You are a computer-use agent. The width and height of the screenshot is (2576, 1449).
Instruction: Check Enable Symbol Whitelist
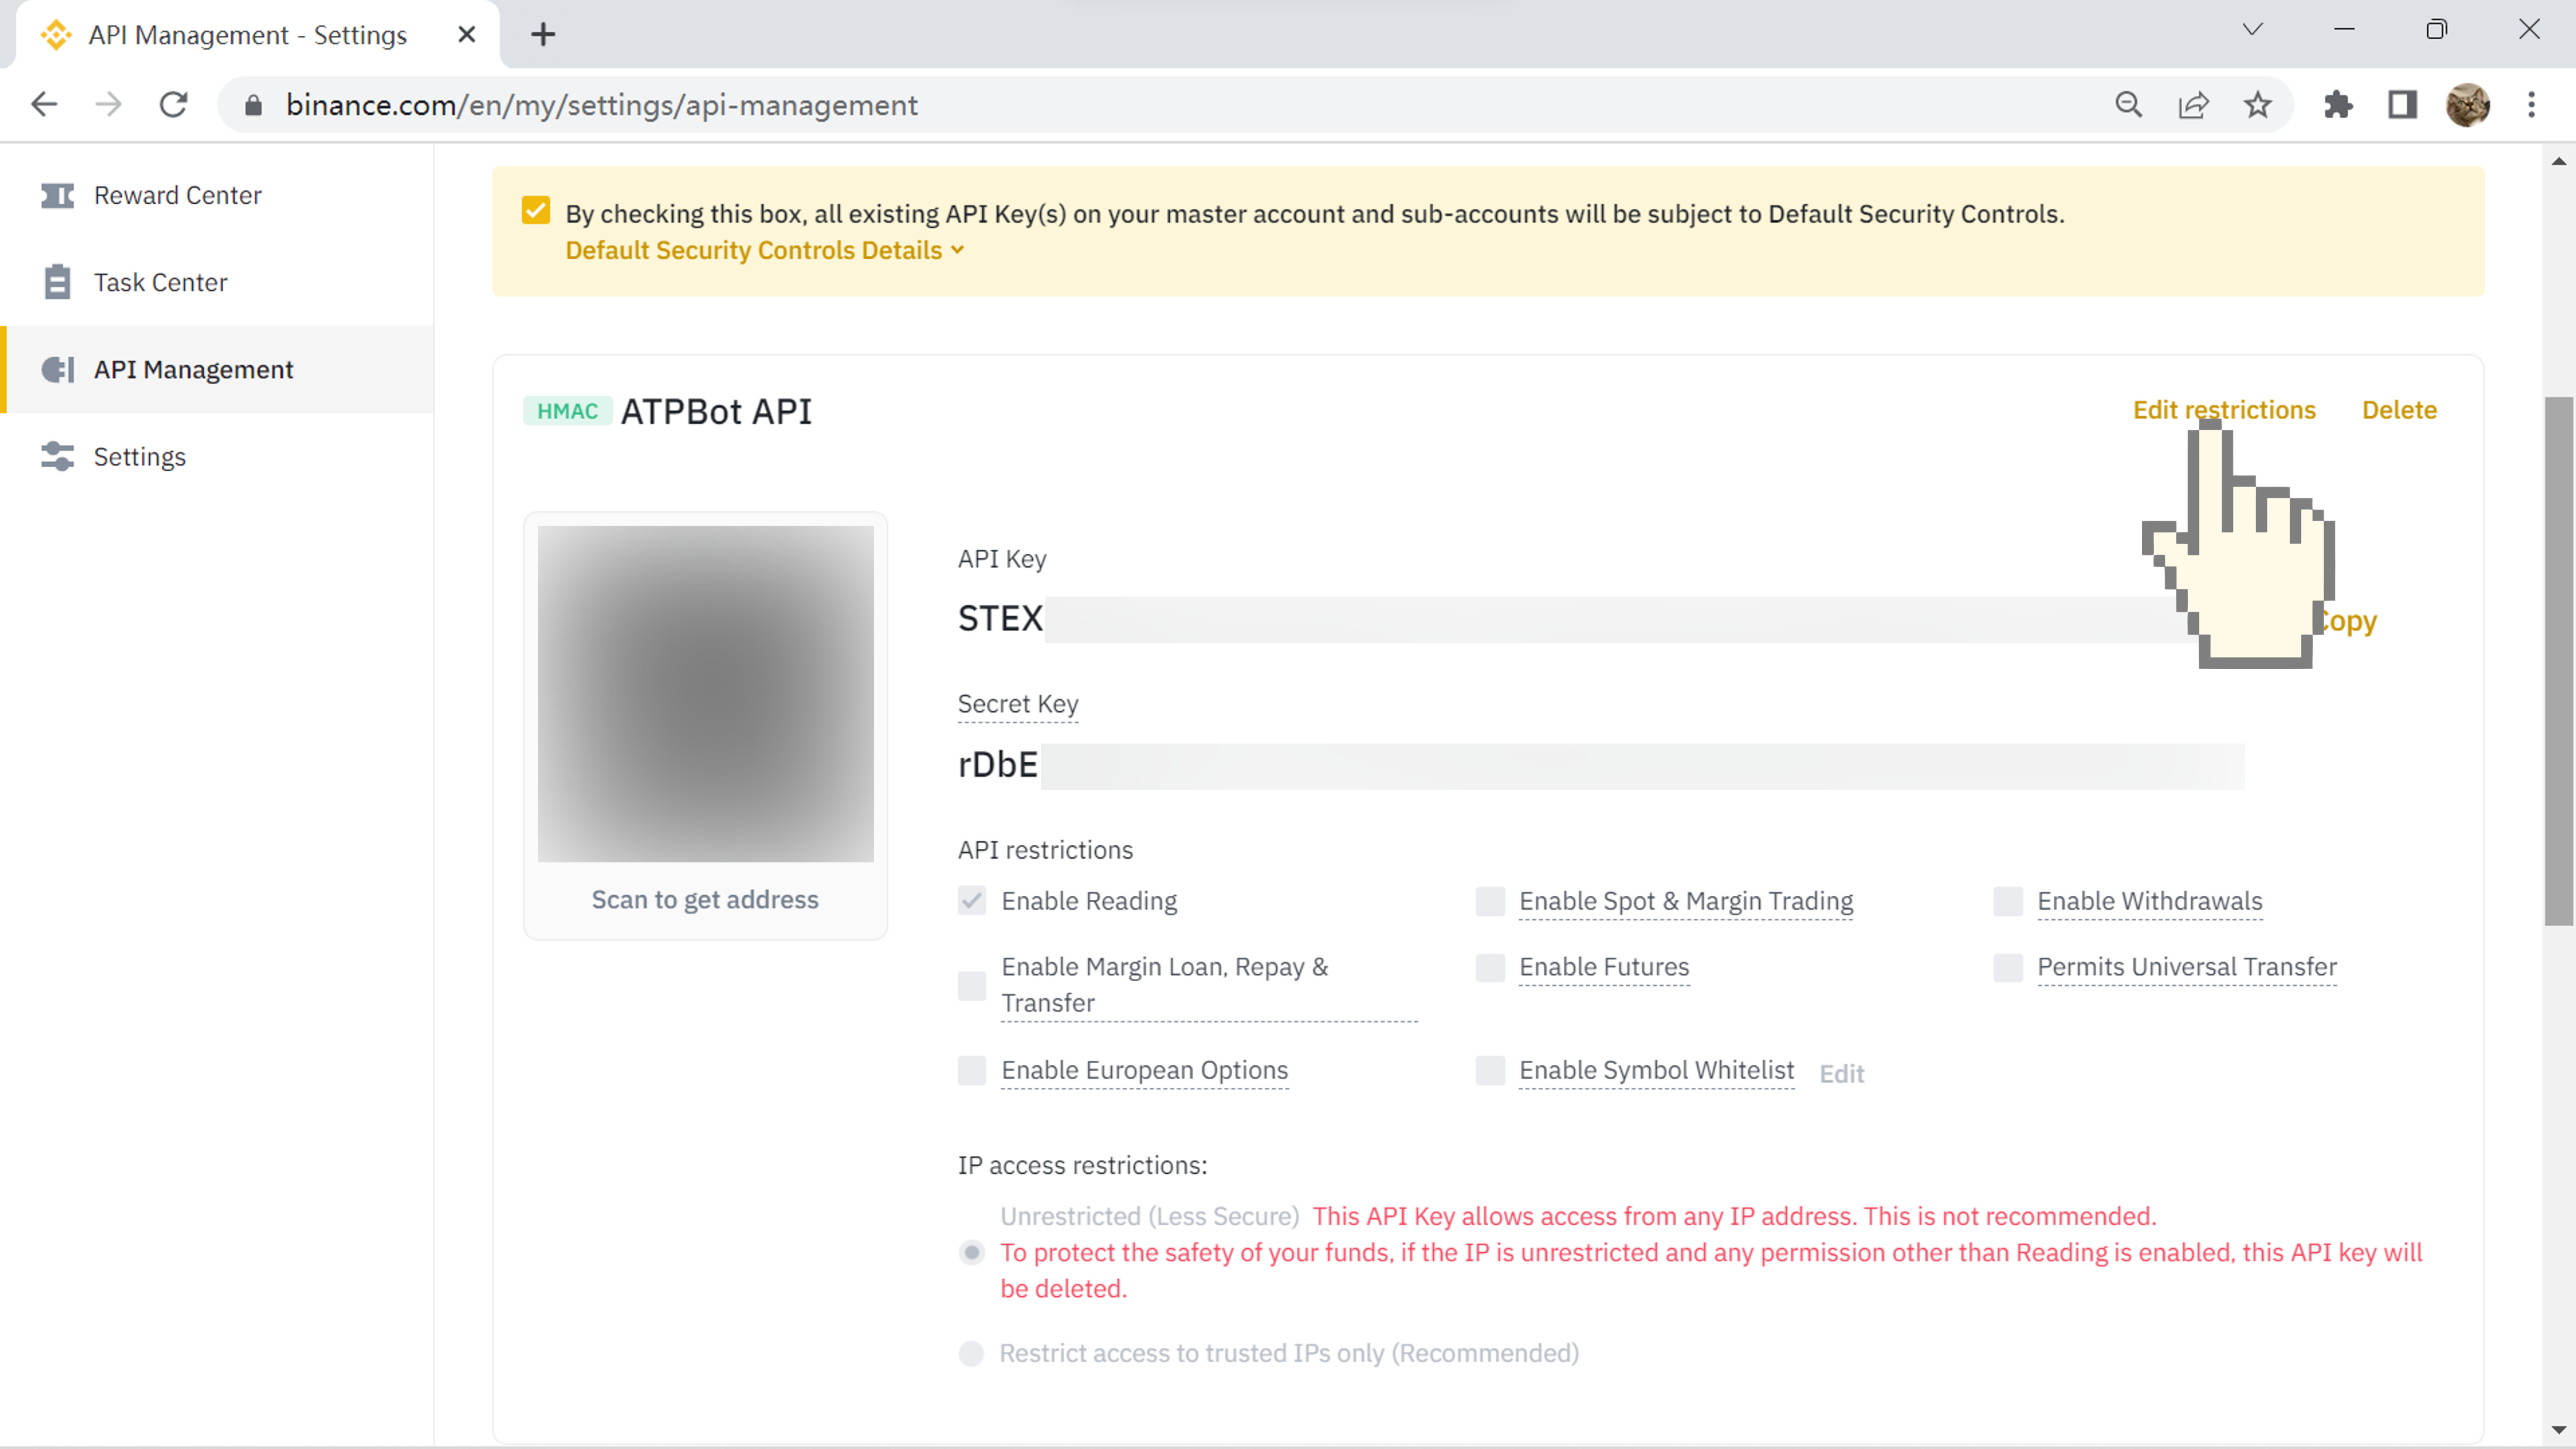click(x=1490, y=1070)
